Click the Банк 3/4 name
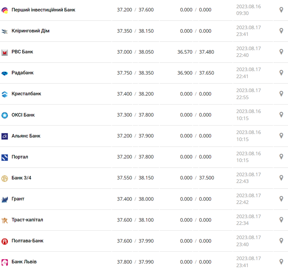This screenshot has width=288, height=270. point(21,178)
